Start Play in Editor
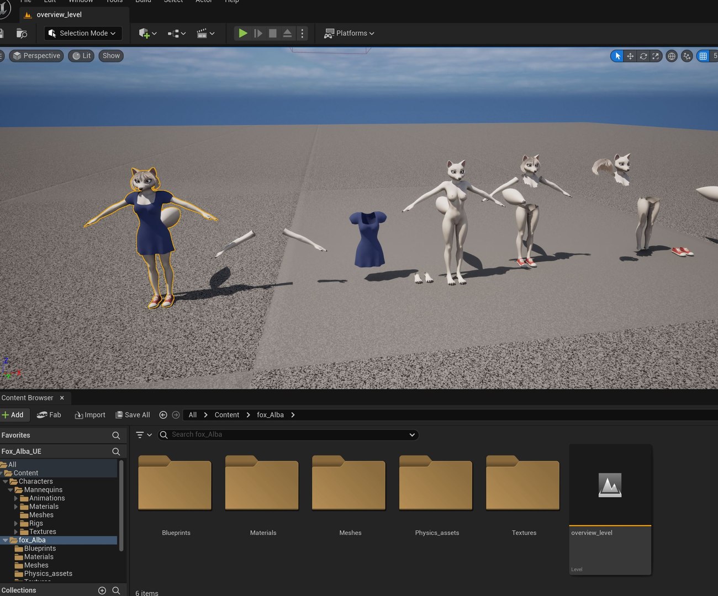 pos(242,33)
